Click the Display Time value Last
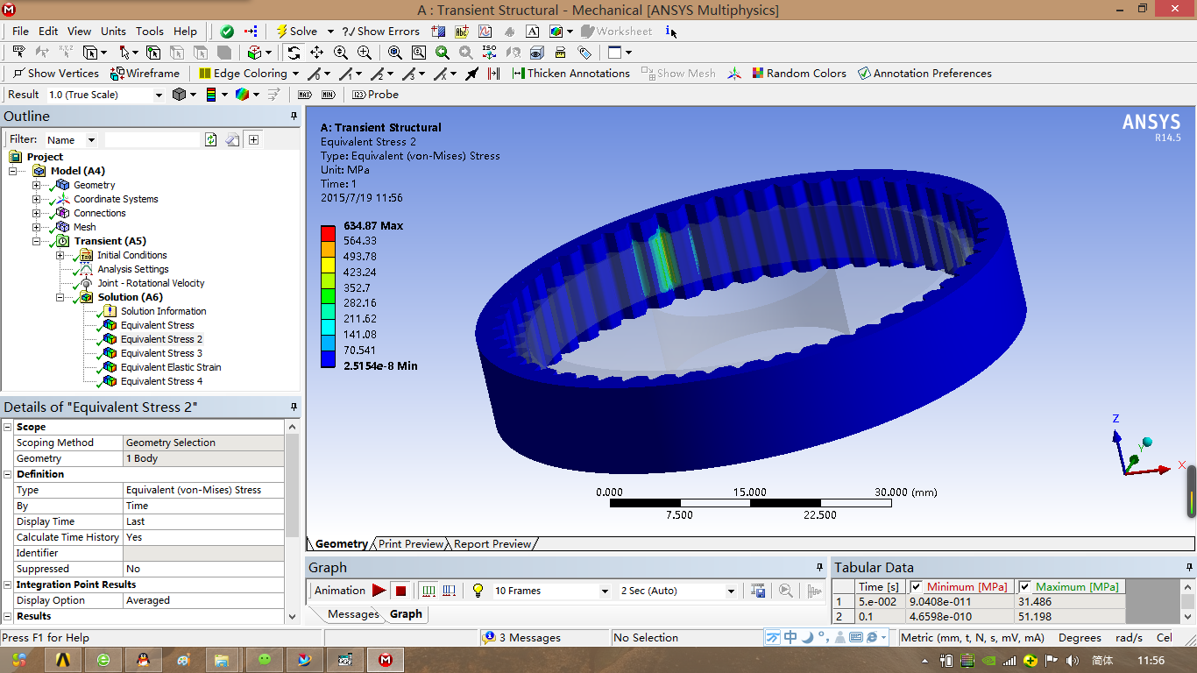Screen dimensions: 1197x673 (203, 521)
